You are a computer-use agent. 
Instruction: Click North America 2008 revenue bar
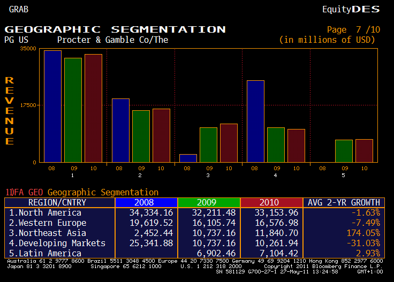[x=52, y=106]
